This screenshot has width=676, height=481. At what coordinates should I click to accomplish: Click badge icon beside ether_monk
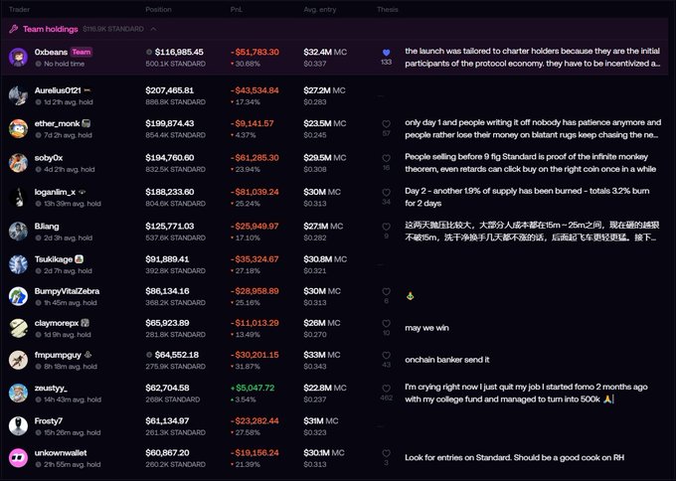click(x=85, y=123)
